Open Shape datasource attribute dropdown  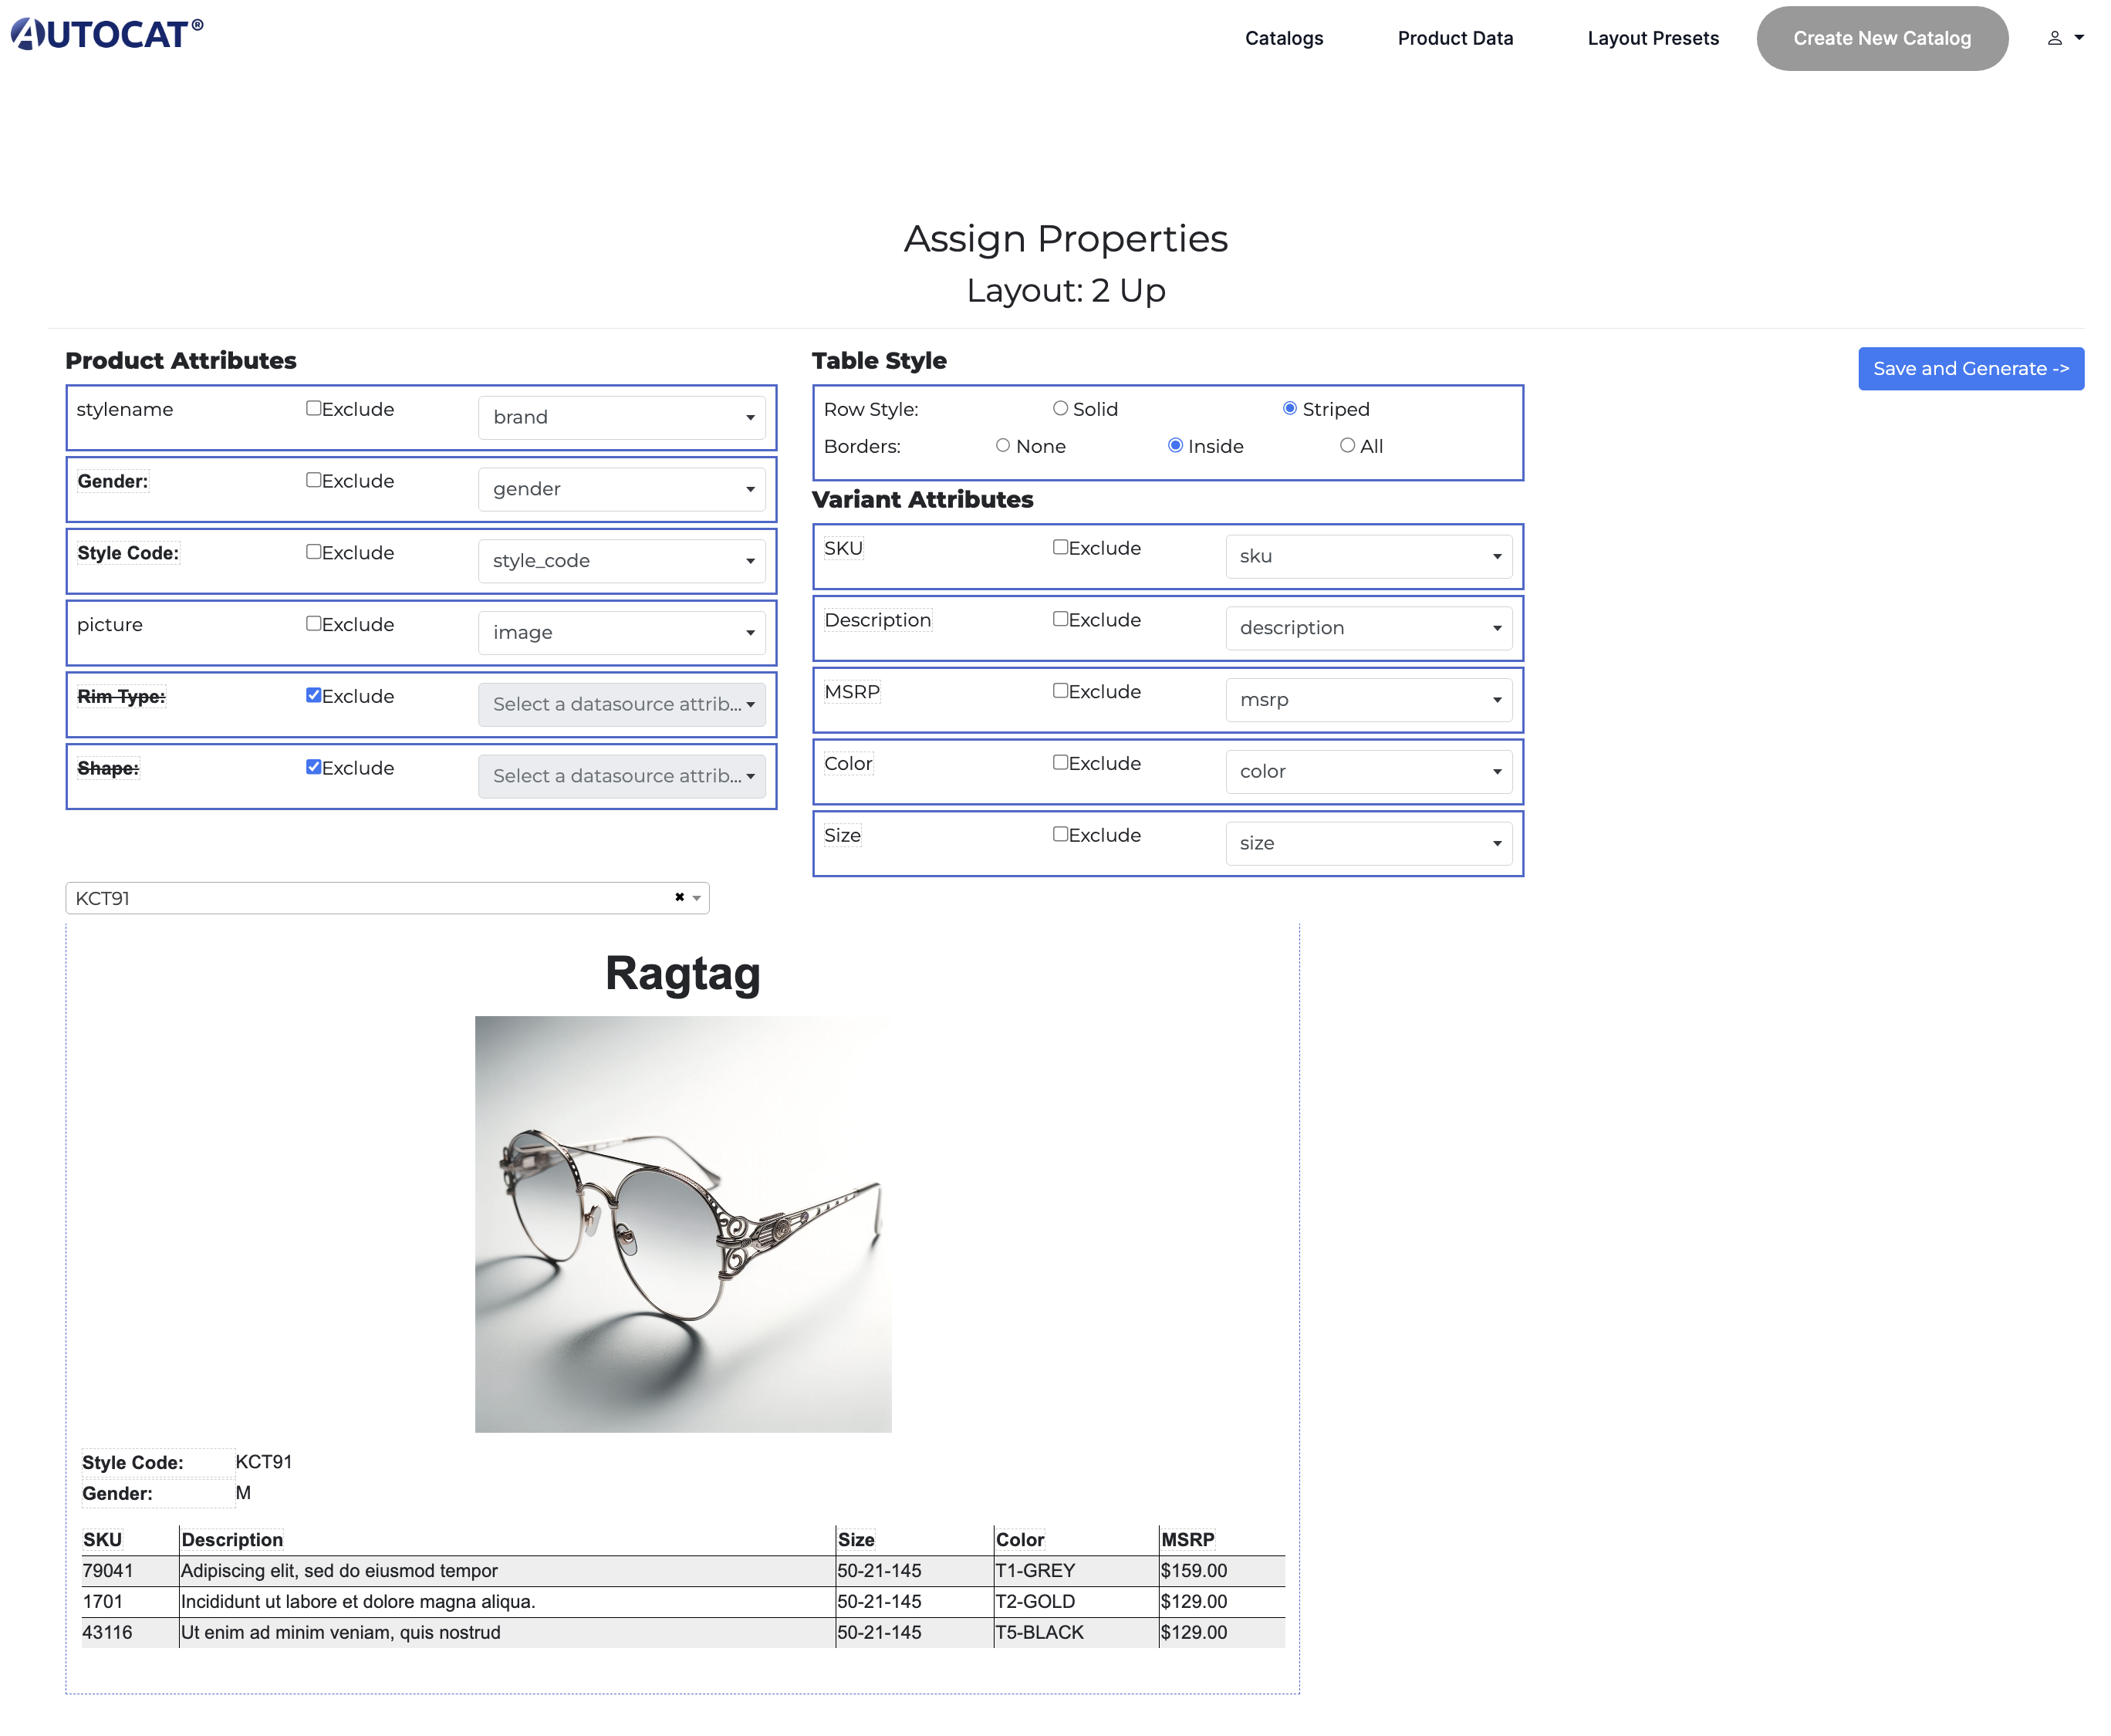(x=621, y=775)
